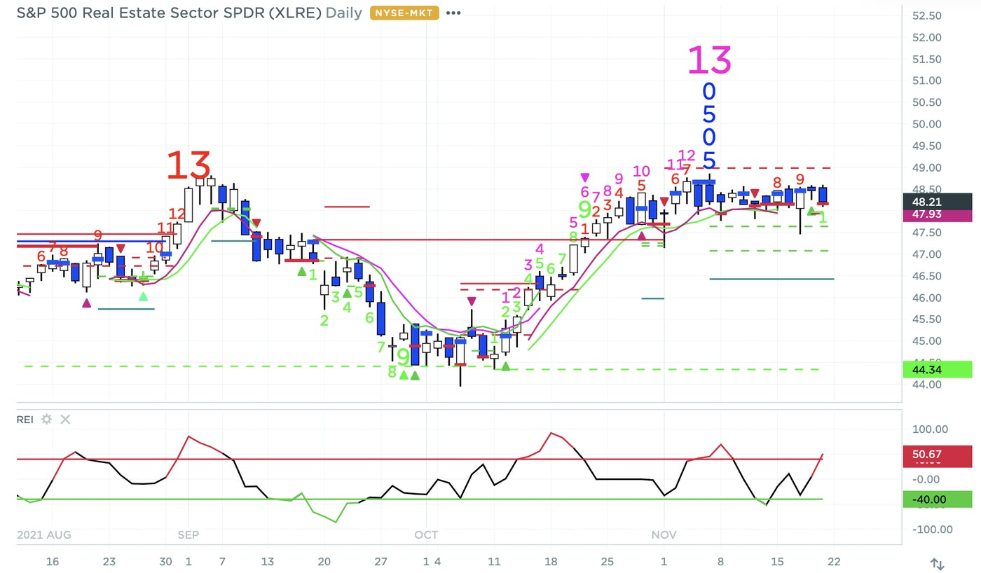Select the REI indicator label
The height and width of the screenshot is (573, 981).
25,420
